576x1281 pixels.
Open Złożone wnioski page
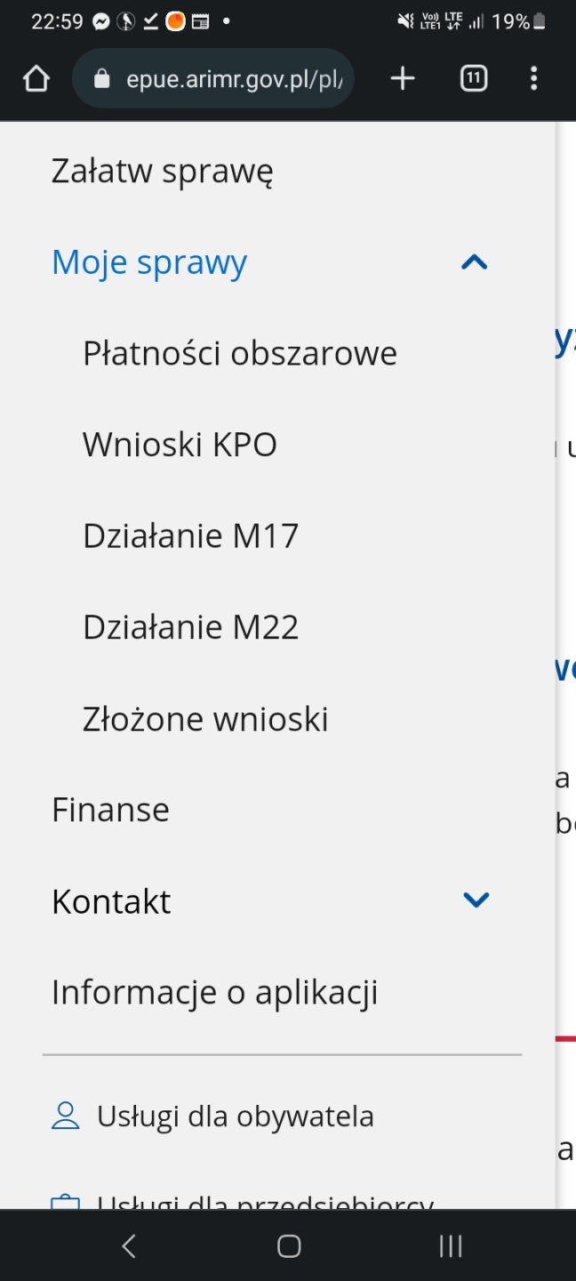click(x=205, y=719)
